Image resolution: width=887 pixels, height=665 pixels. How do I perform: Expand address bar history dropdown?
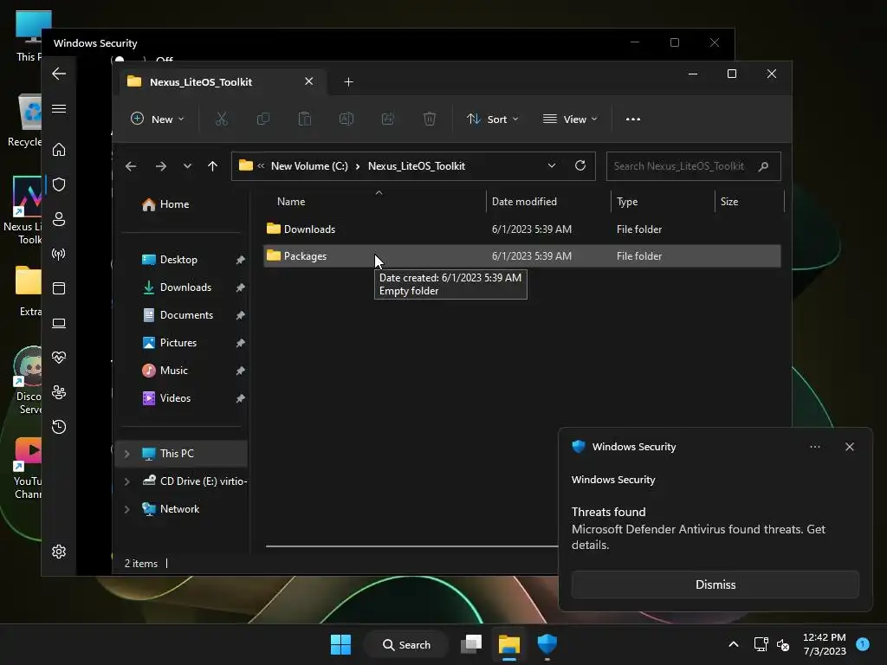coord(552,165)
